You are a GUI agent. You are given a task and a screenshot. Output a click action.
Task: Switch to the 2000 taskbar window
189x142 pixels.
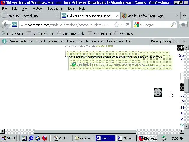click(x=63, y=138)
